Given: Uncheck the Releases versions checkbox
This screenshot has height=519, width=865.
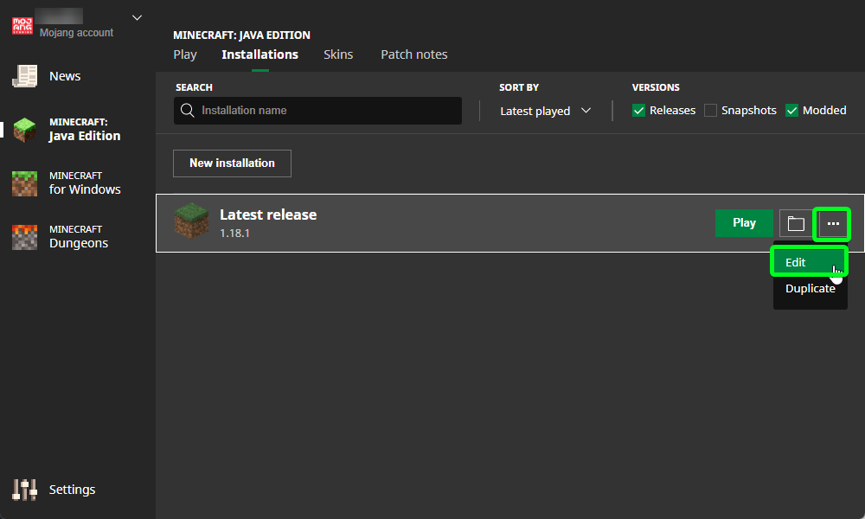Looking at the screenshot, I should point(639,111).
